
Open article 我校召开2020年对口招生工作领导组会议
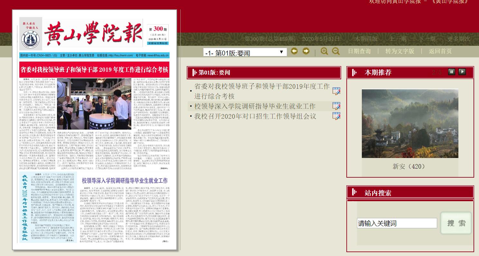tap(255, 116)
